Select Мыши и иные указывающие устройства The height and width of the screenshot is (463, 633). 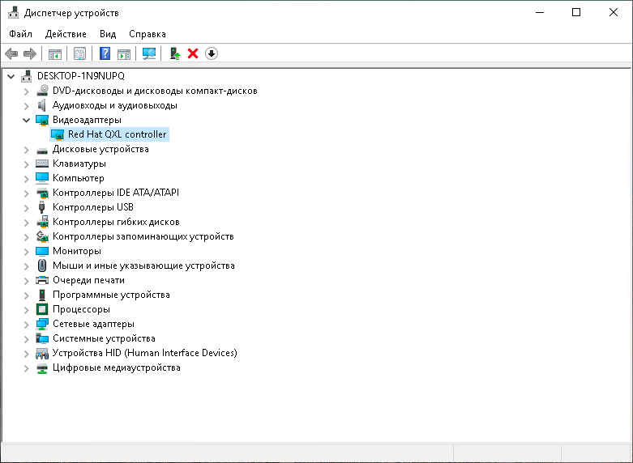coord(143,265)
